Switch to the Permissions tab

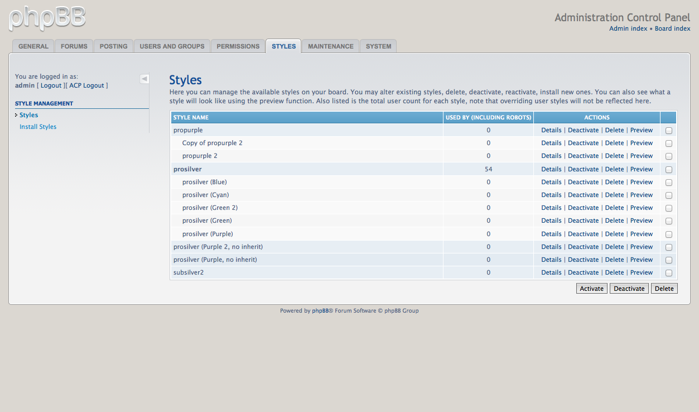tap(238, 46)
